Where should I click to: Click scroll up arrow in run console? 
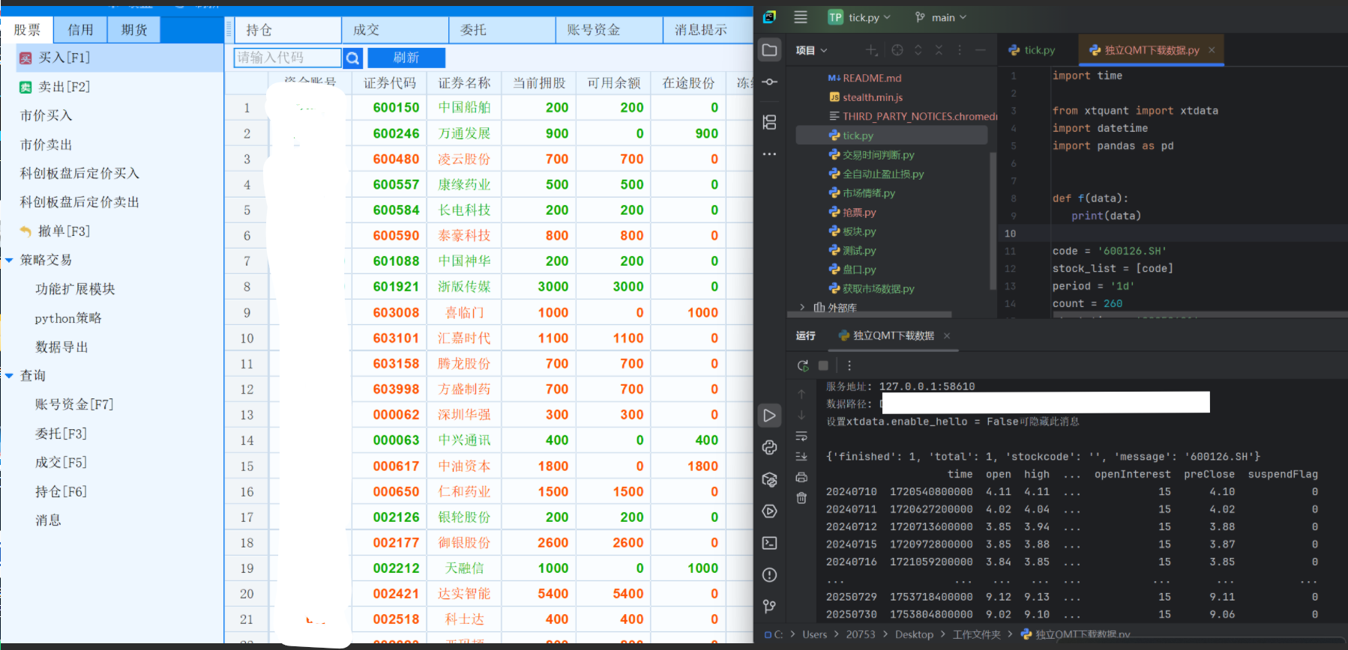pyautogui.click(x=801, y=394)
